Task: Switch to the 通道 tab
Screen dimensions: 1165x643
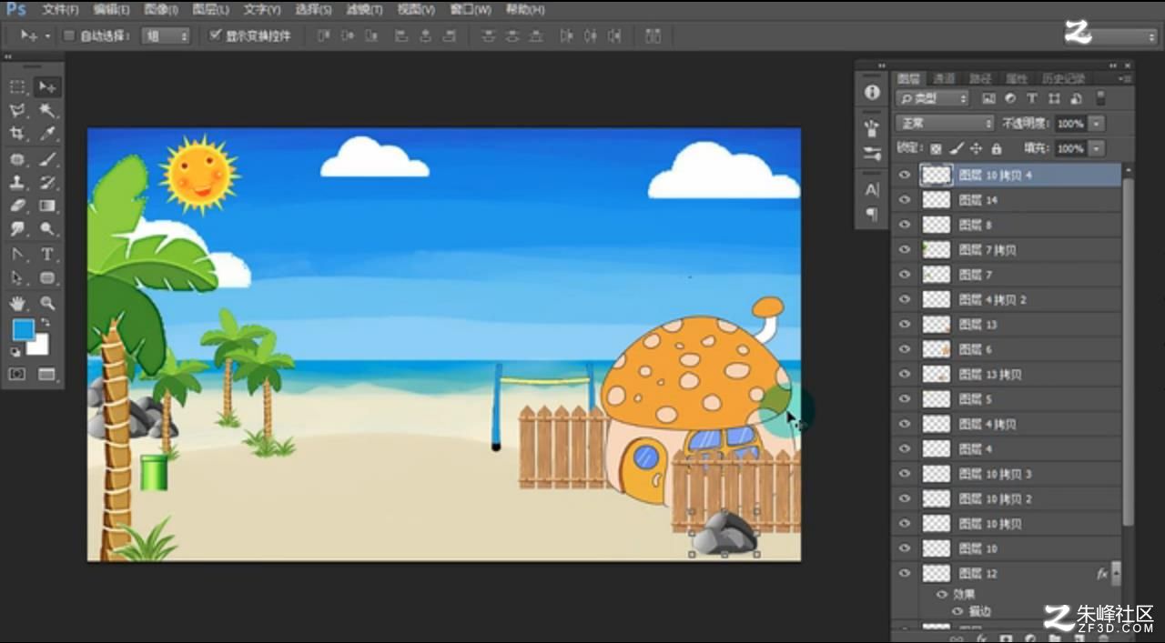Action: point(944,78)
